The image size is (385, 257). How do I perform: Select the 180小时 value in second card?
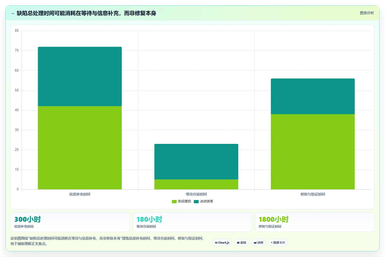(x=149, y=220)
